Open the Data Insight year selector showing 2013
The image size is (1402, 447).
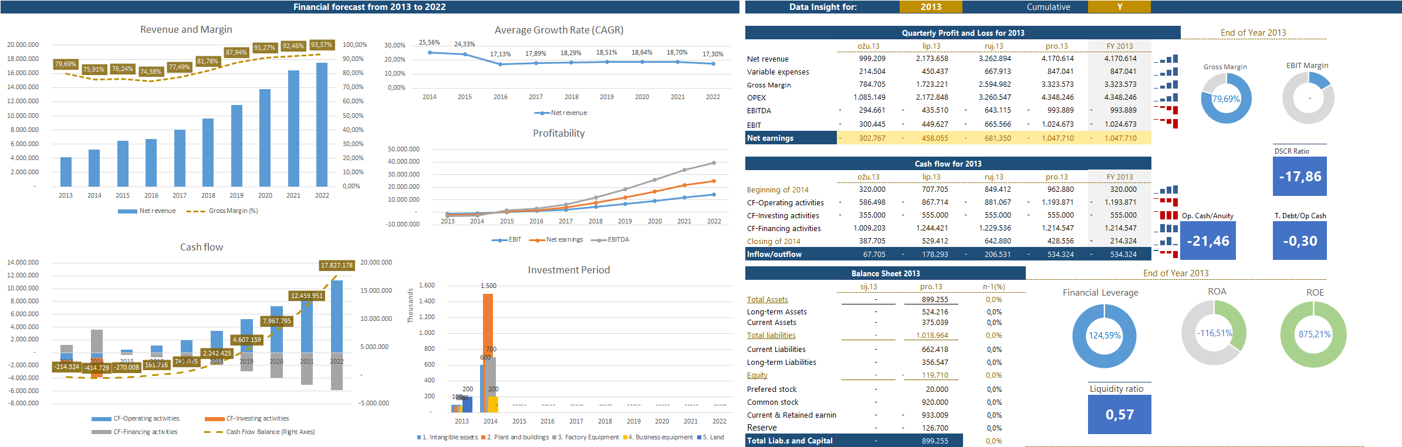point(930,7)
